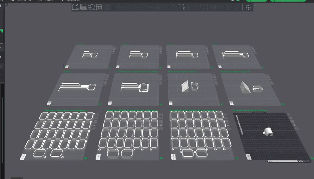
Task: Click the Connection Holder Mount plate name
Action: [x=250, y=110]
